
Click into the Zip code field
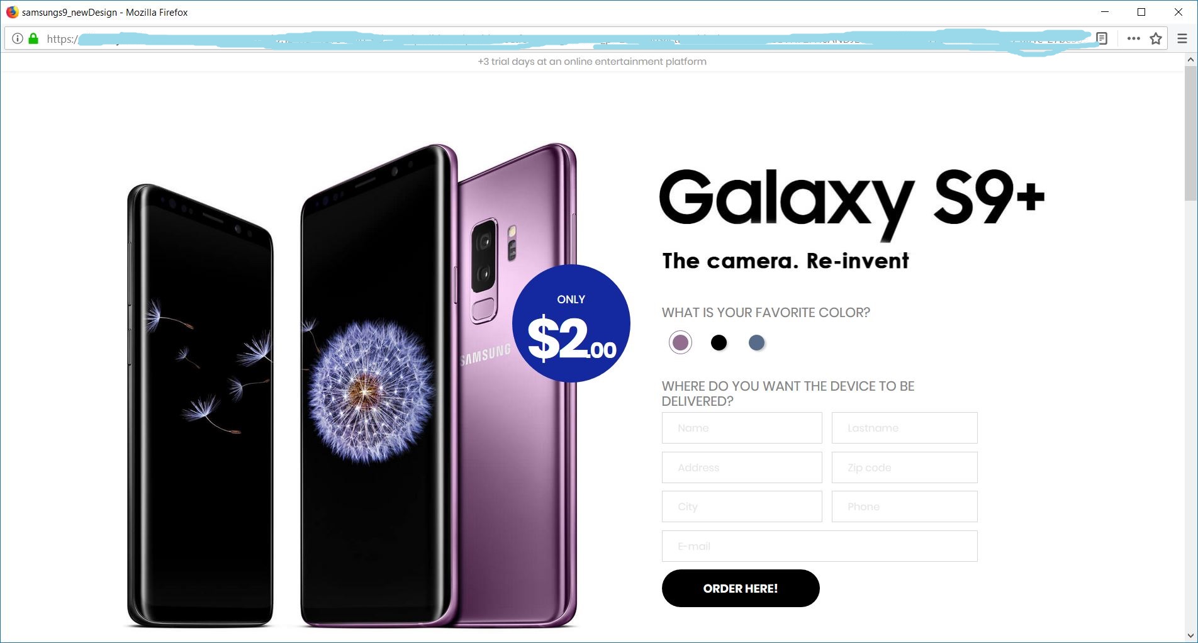904,467
